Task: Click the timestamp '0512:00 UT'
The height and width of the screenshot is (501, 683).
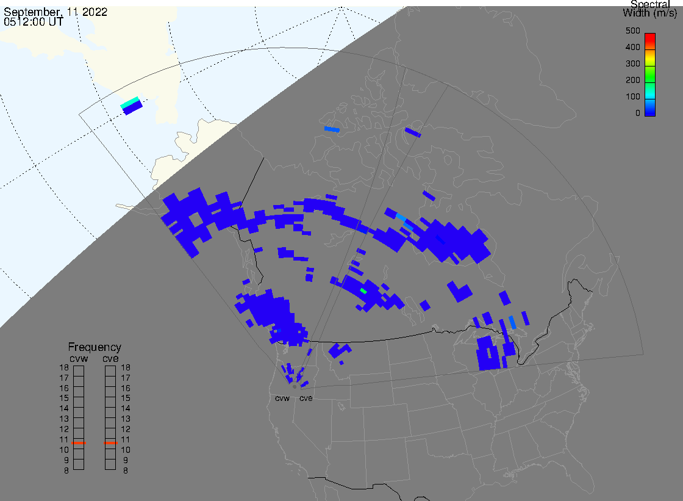Action: tap(34, 22)
